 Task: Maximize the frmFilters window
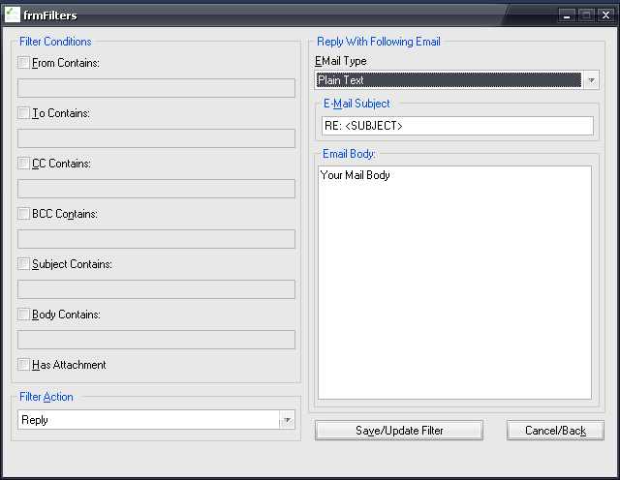pos(587,15)
